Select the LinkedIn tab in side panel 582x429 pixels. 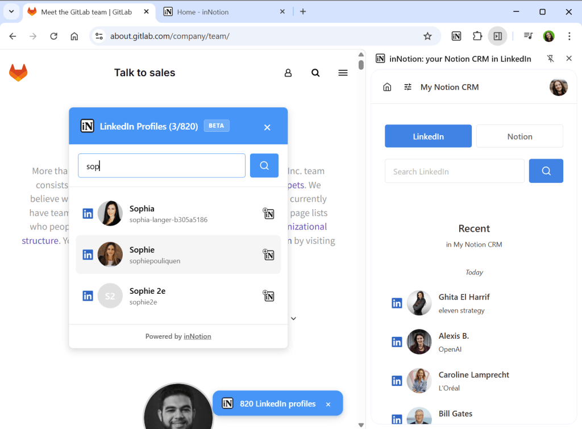point(428,136)
